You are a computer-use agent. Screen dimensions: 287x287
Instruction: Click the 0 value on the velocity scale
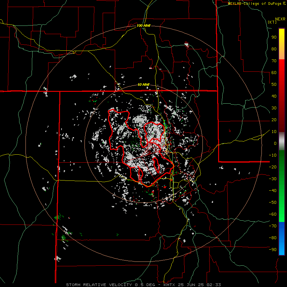click(275, 143)
